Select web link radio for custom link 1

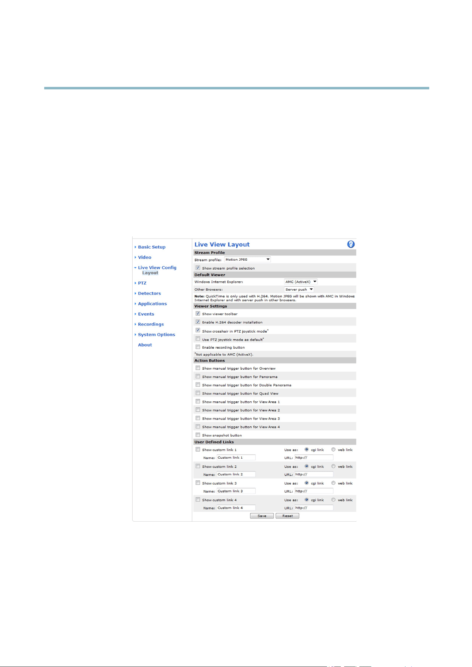333,449
